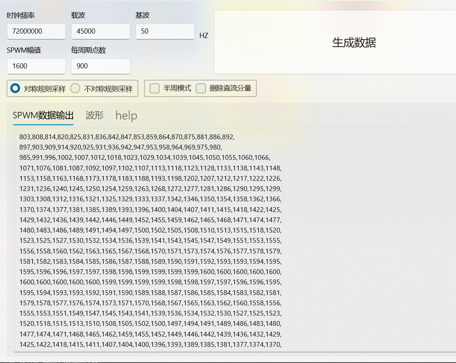
Task: Click the output row starting with 1370,1374,1377
Action: pos(150,210)
